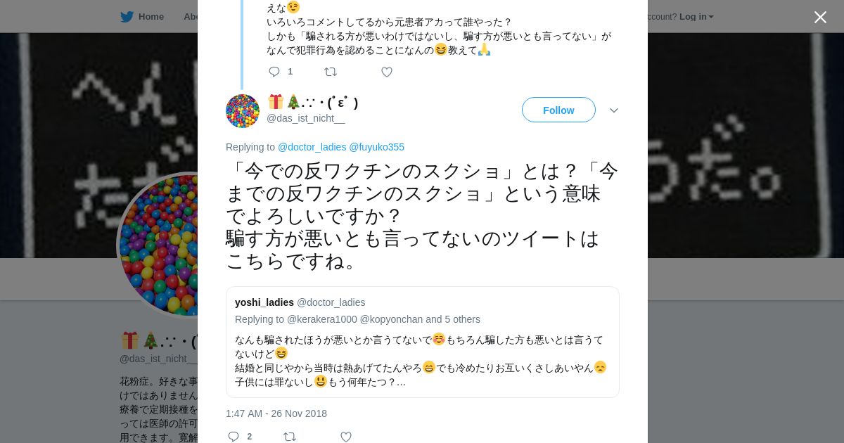Image resolution: width=844 pixels, height=443 pixels.
Task: Open the Log in dropdown
Action: (696, 17)
